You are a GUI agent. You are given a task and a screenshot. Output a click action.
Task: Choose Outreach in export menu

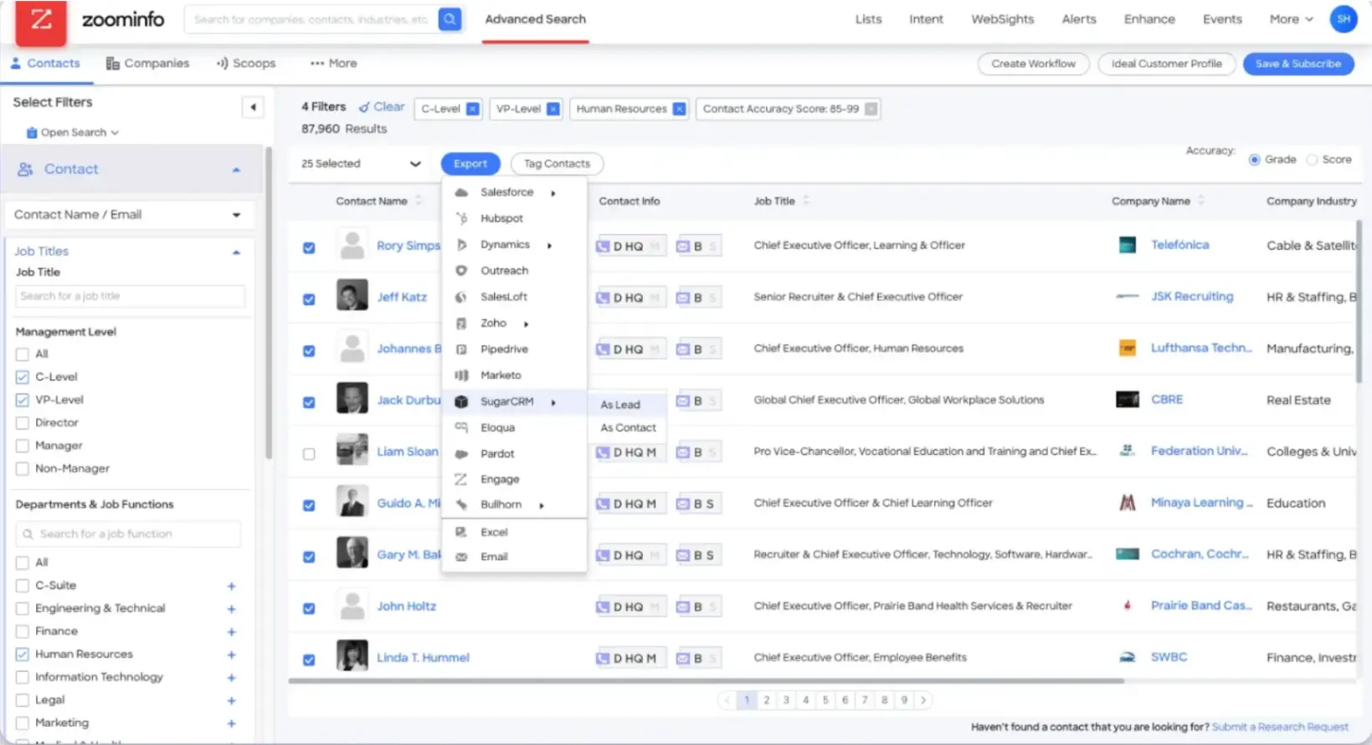(513, 271)
